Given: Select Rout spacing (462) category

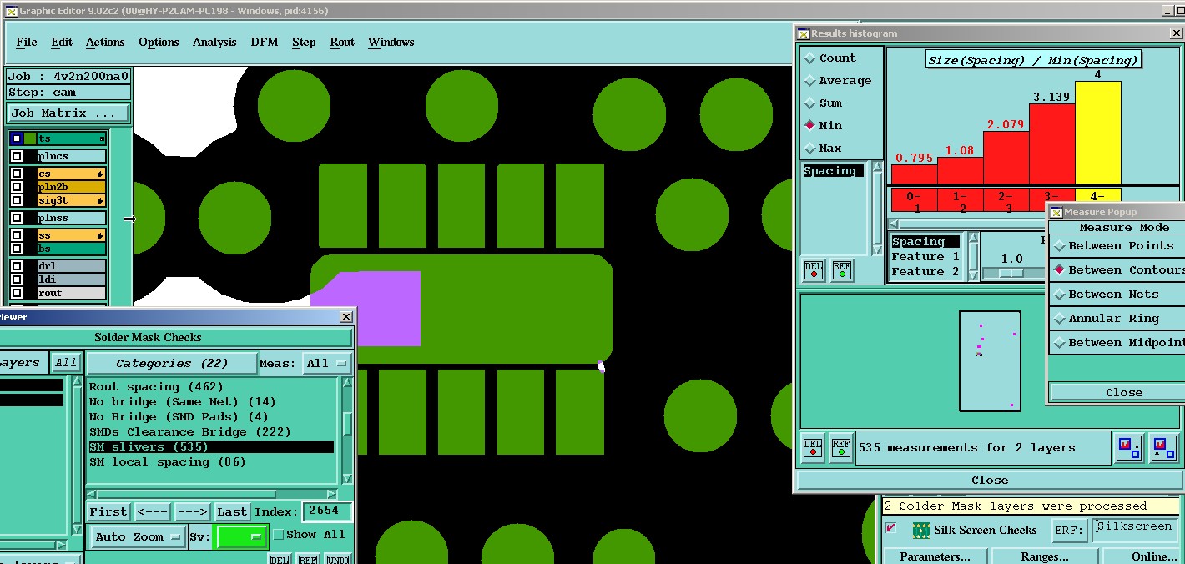Looking at the screenshot, I should pyautogui.click(x=156, y=387).
